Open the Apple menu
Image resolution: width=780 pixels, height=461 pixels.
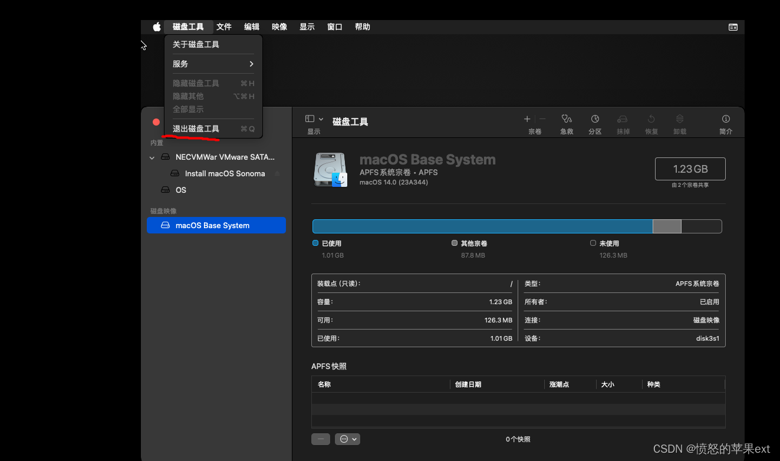coord(157,27)
